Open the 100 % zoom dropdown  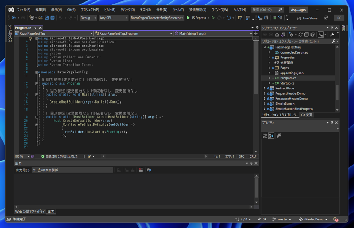tap(22, 156)
